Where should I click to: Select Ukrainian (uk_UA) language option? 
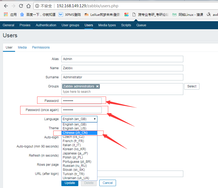pos(79,178)
